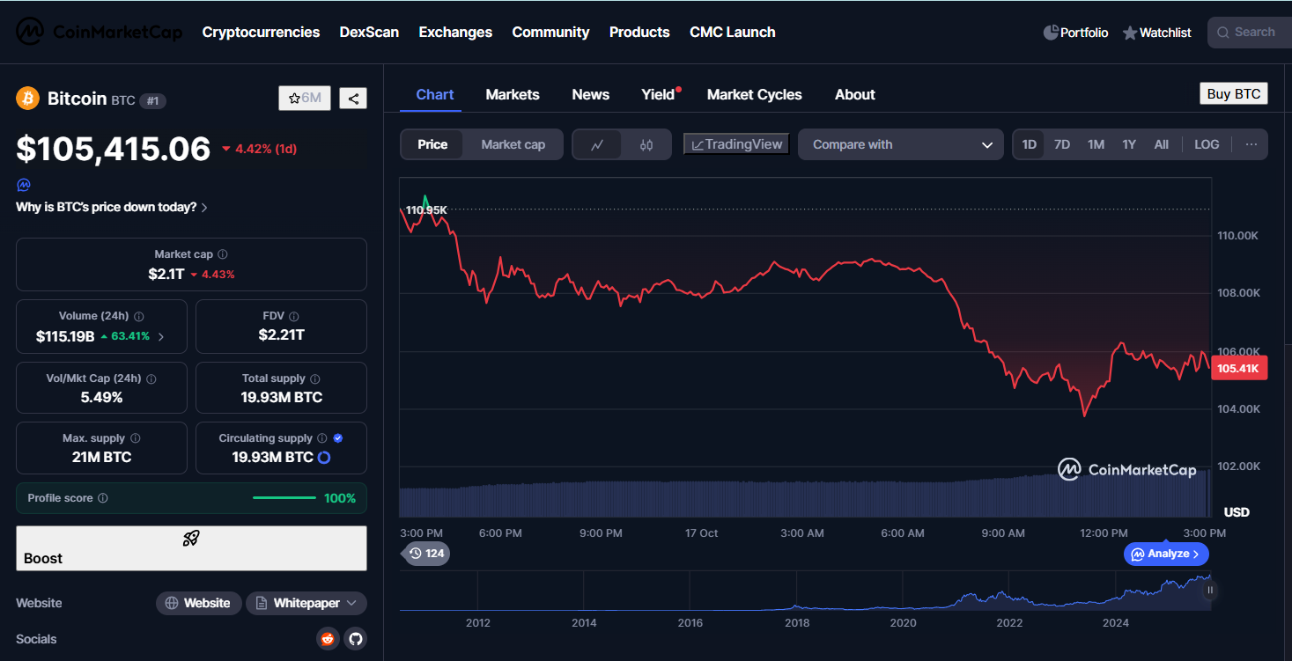Click the Market cap info icon

(x=223, y=254)
